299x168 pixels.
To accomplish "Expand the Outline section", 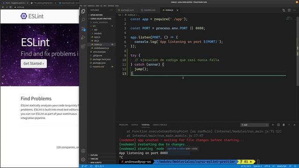I will point(102,155).
